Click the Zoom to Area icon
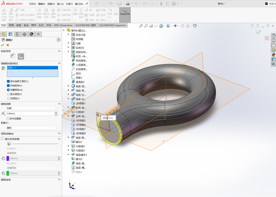The height and width of the screenshot is (197, 276). [x=146, y=26]
